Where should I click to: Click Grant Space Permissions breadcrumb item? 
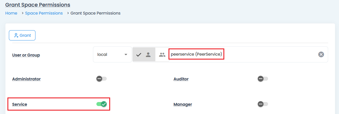point(96,13)
